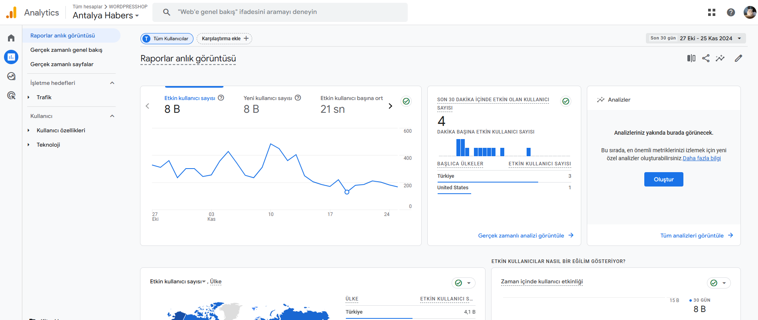Image resolution: width=758 pixels, height=320 pixels.
Task: Open the date range dropdown 27 Eki - 25 Kas 2024
Action: pyautogui.click(x=696, y=38)
